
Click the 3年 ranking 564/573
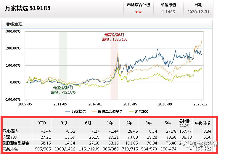pos(149,149)
